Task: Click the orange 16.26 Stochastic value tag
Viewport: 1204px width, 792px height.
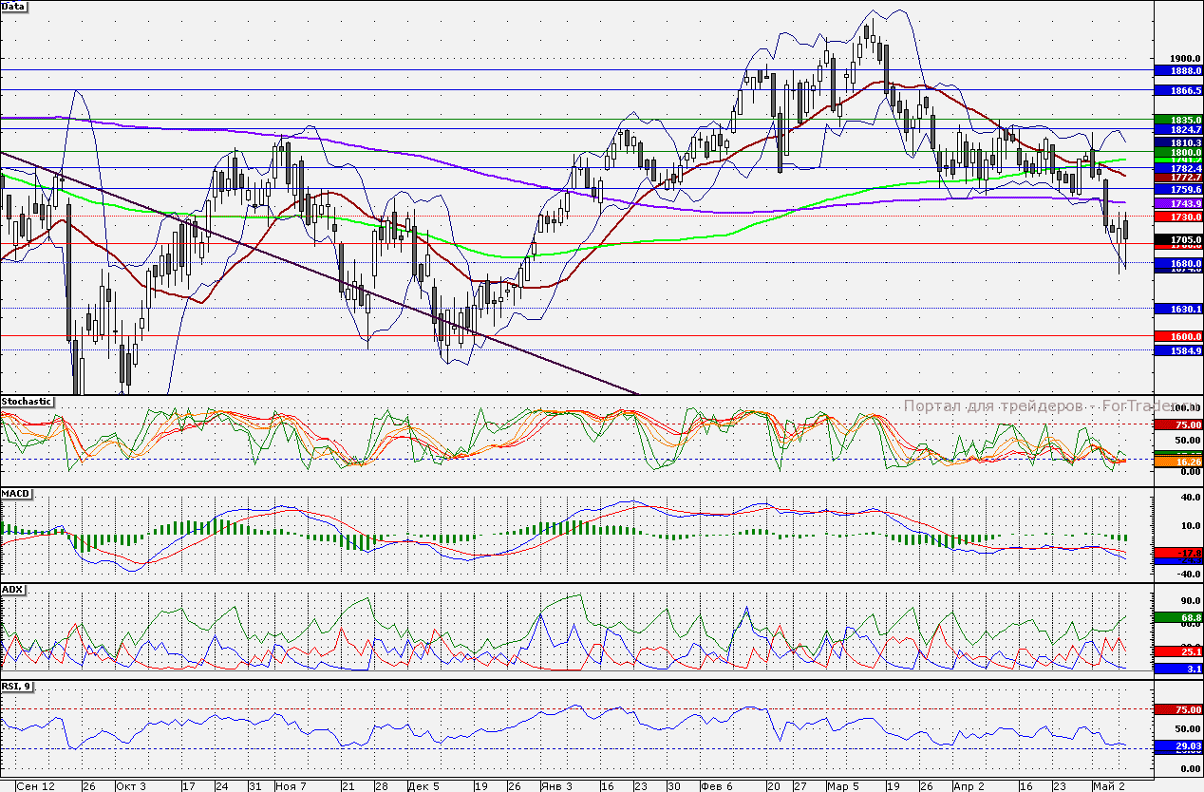Action: (x=1177, y=461)
